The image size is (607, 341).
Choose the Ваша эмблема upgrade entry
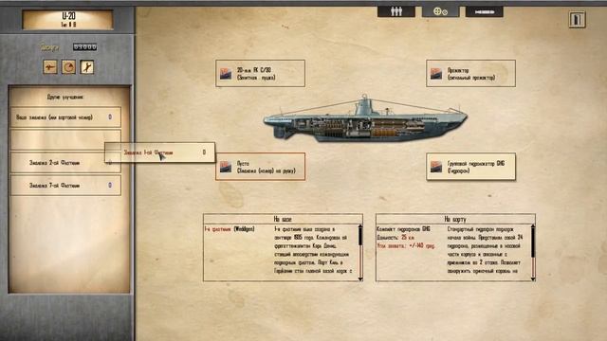(x=65, y=117)
